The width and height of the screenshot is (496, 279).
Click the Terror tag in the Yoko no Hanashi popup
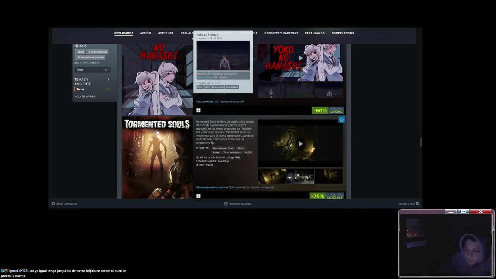(207, 87)
